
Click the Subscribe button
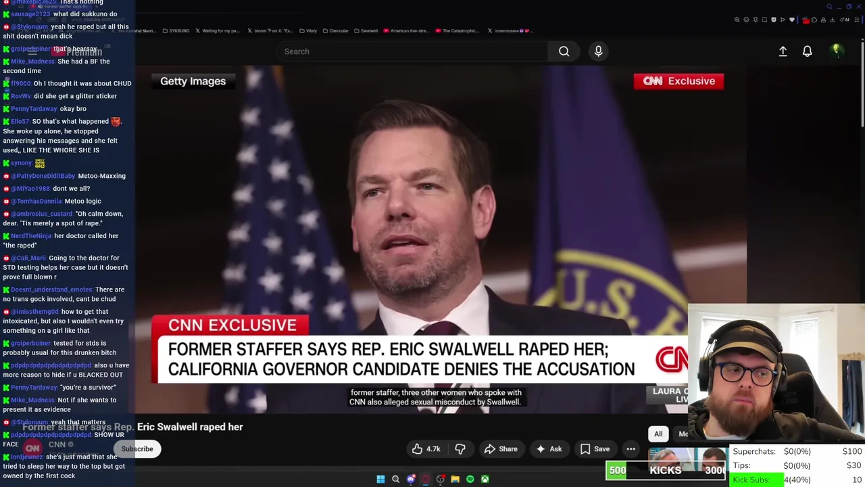[x=137, y=449]
